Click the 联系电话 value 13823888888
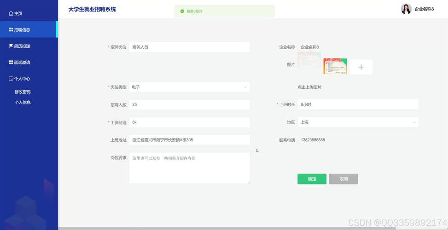448x230 pixels. click(313, 140)
